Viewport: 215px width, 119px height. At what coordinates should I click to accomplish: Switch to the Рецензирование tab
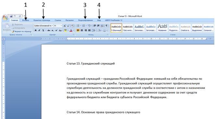coord(86,20)
